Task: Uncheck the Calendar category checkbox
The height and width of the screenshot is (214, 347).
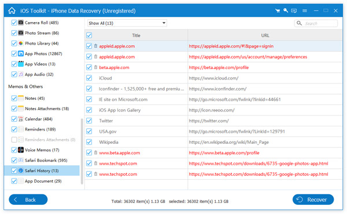Action: pos(14,119)
